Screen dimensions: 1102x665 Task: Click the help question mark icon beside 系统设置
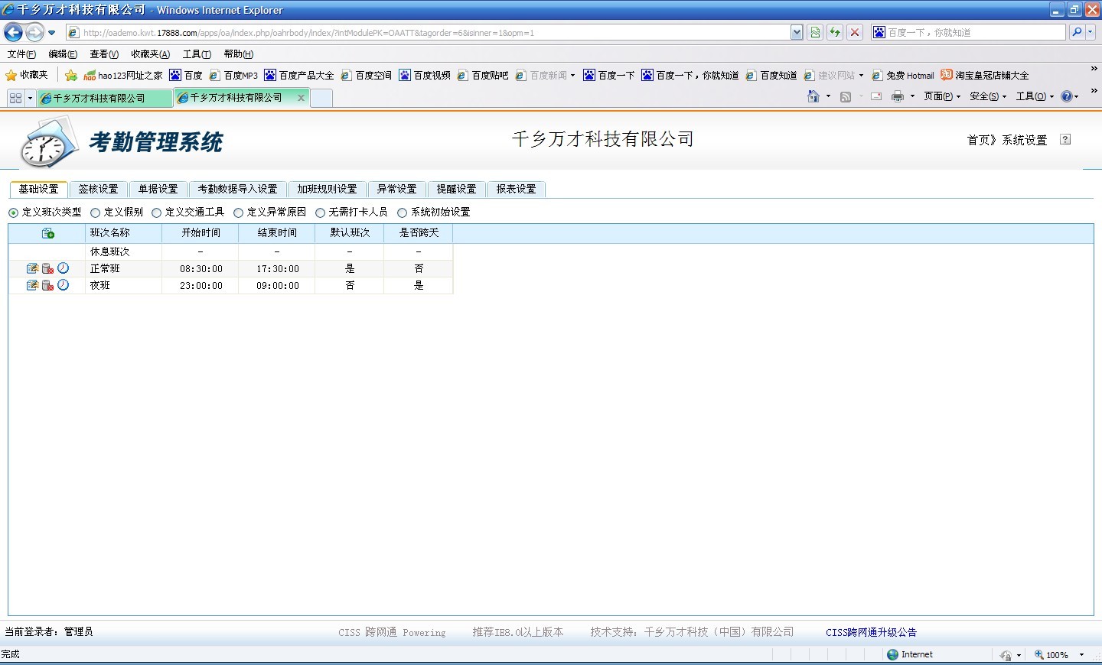(1065, 139)
